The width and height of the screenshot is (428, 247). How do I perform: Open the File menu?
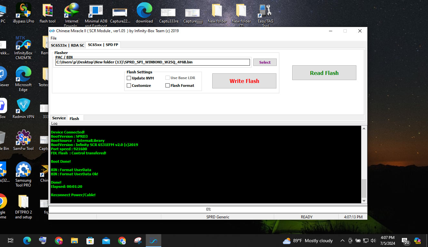click(x=54, y=38)
